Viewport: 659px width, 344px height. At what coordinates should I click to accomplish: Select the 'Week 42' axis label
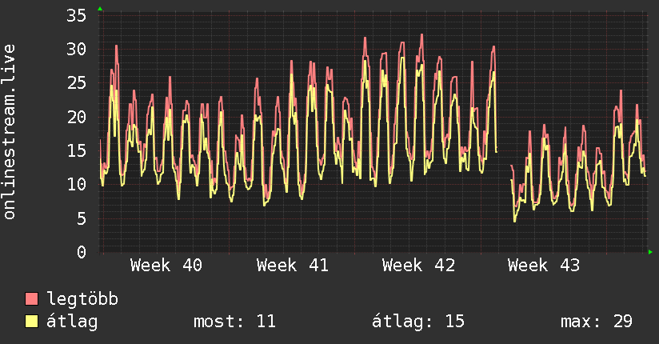(418, 266)
